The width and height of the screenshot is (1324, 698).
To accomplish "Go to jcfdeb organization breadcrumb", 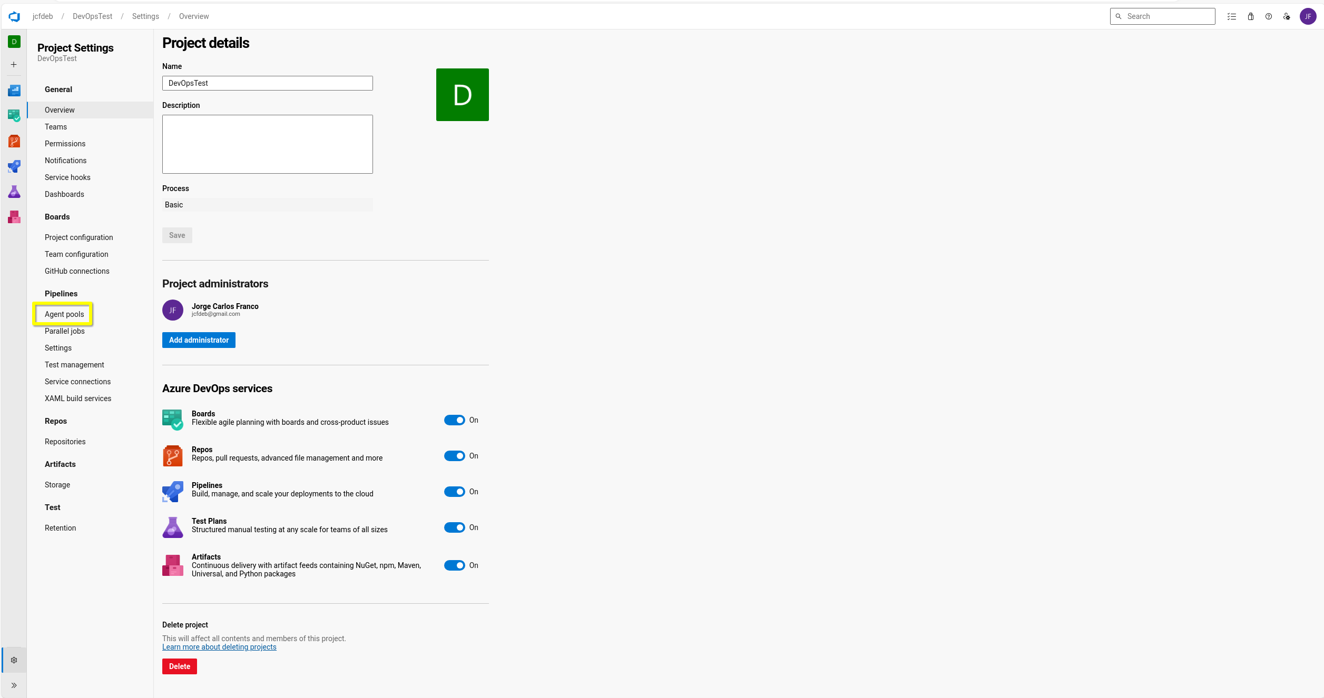I will point(43,16).
